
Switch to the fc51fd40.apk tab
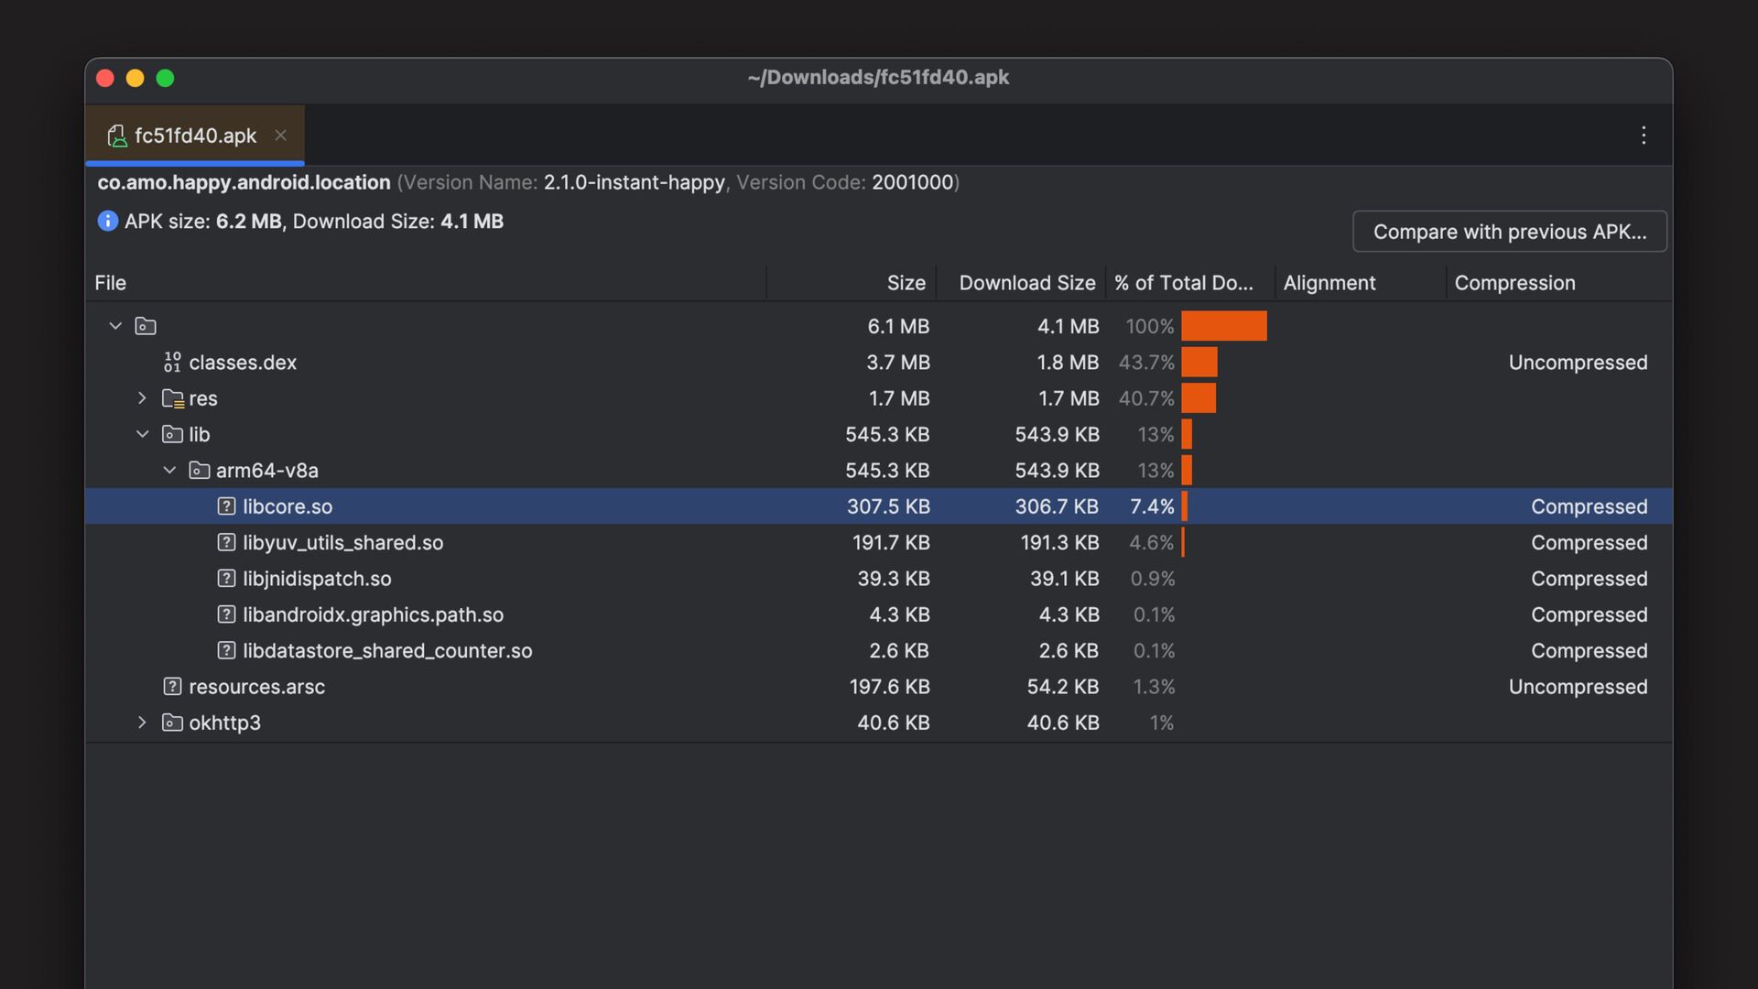[195, 136]
